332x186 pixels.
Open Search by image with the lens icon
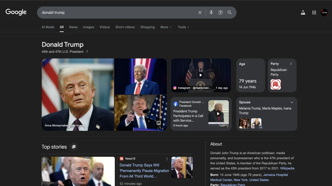pos(221,12)
